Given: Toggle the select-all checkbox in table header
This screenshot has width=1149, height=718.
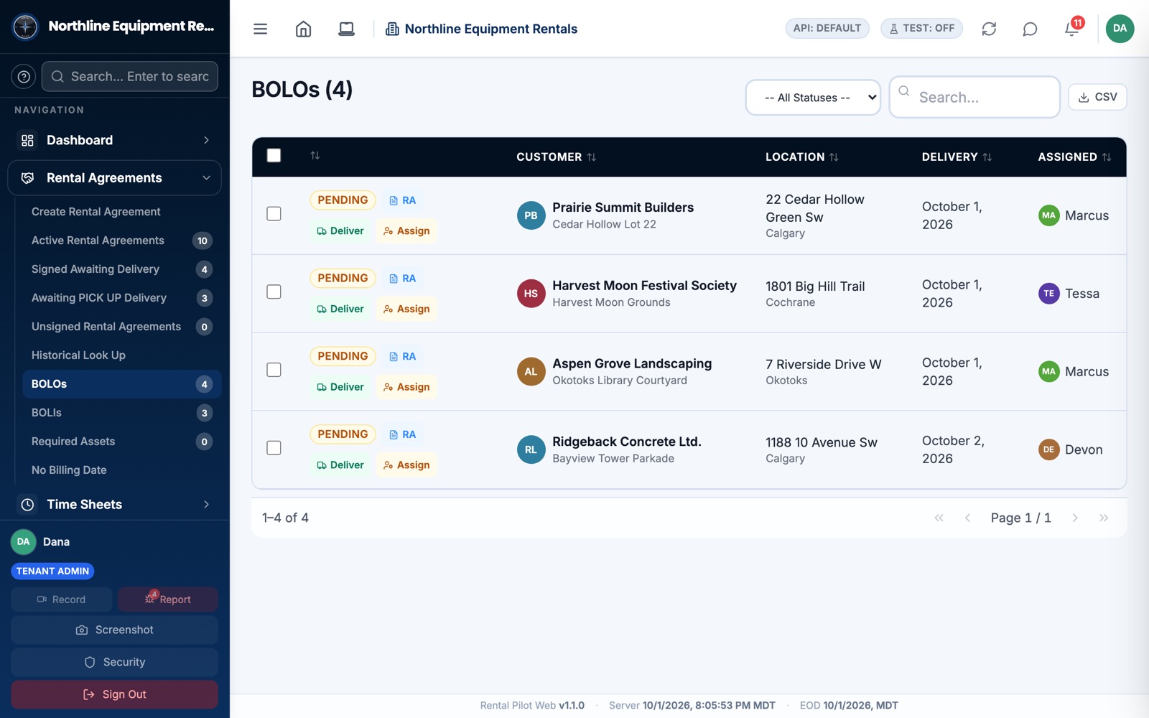Looking at the screenshot, I should coord(274,156).
